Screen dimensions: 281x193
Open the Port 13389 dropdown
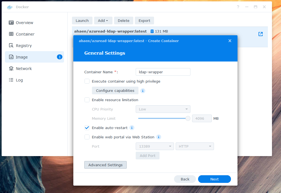[x=155, y=147]
